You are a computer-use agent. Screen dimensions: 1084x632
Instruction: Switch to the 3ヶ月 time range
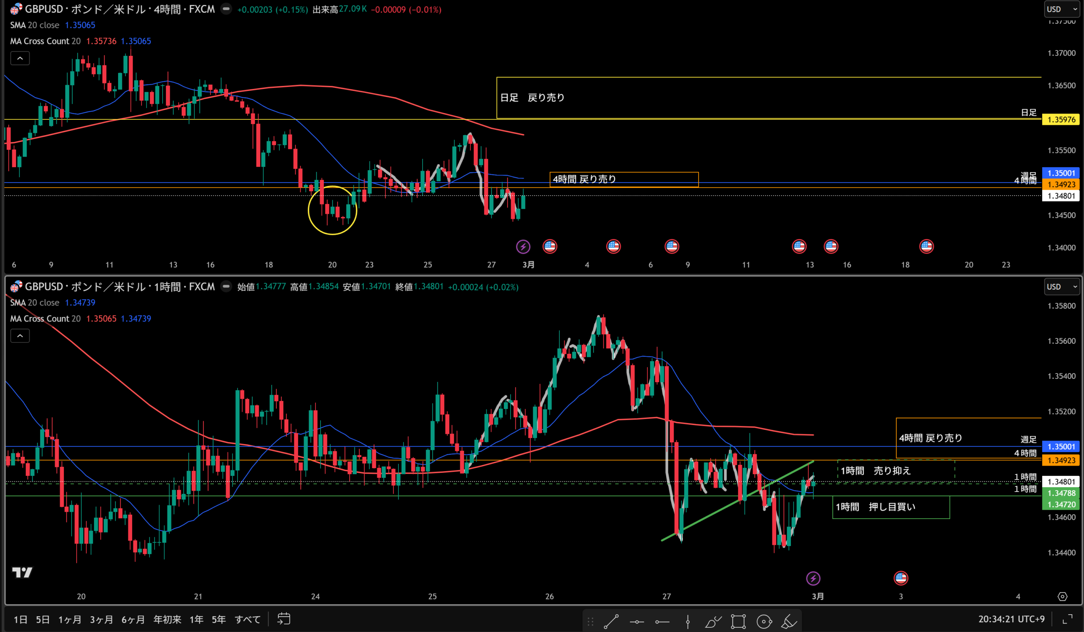[101, 619]
